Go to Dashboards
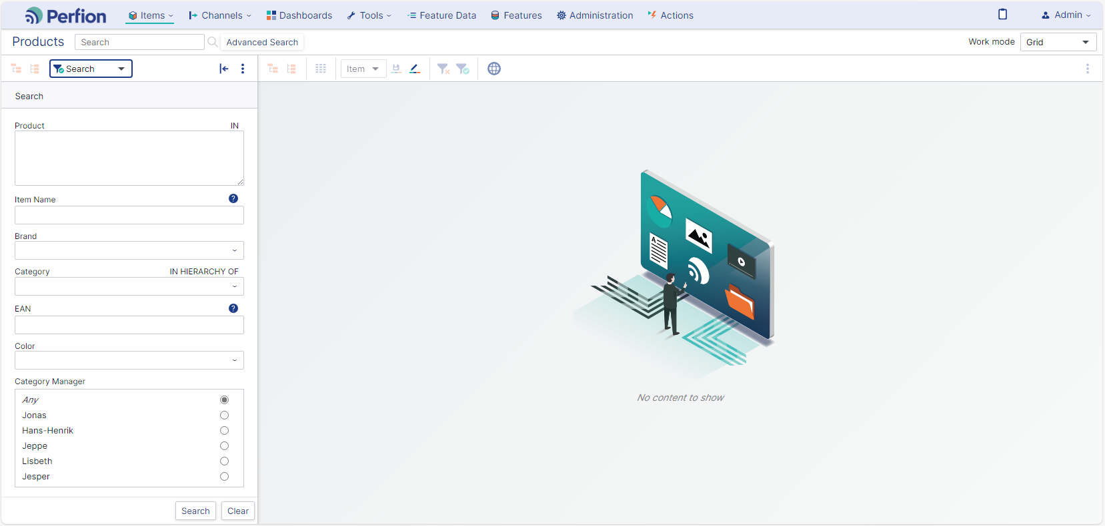Screen dimensions: 1105x526 299,15
